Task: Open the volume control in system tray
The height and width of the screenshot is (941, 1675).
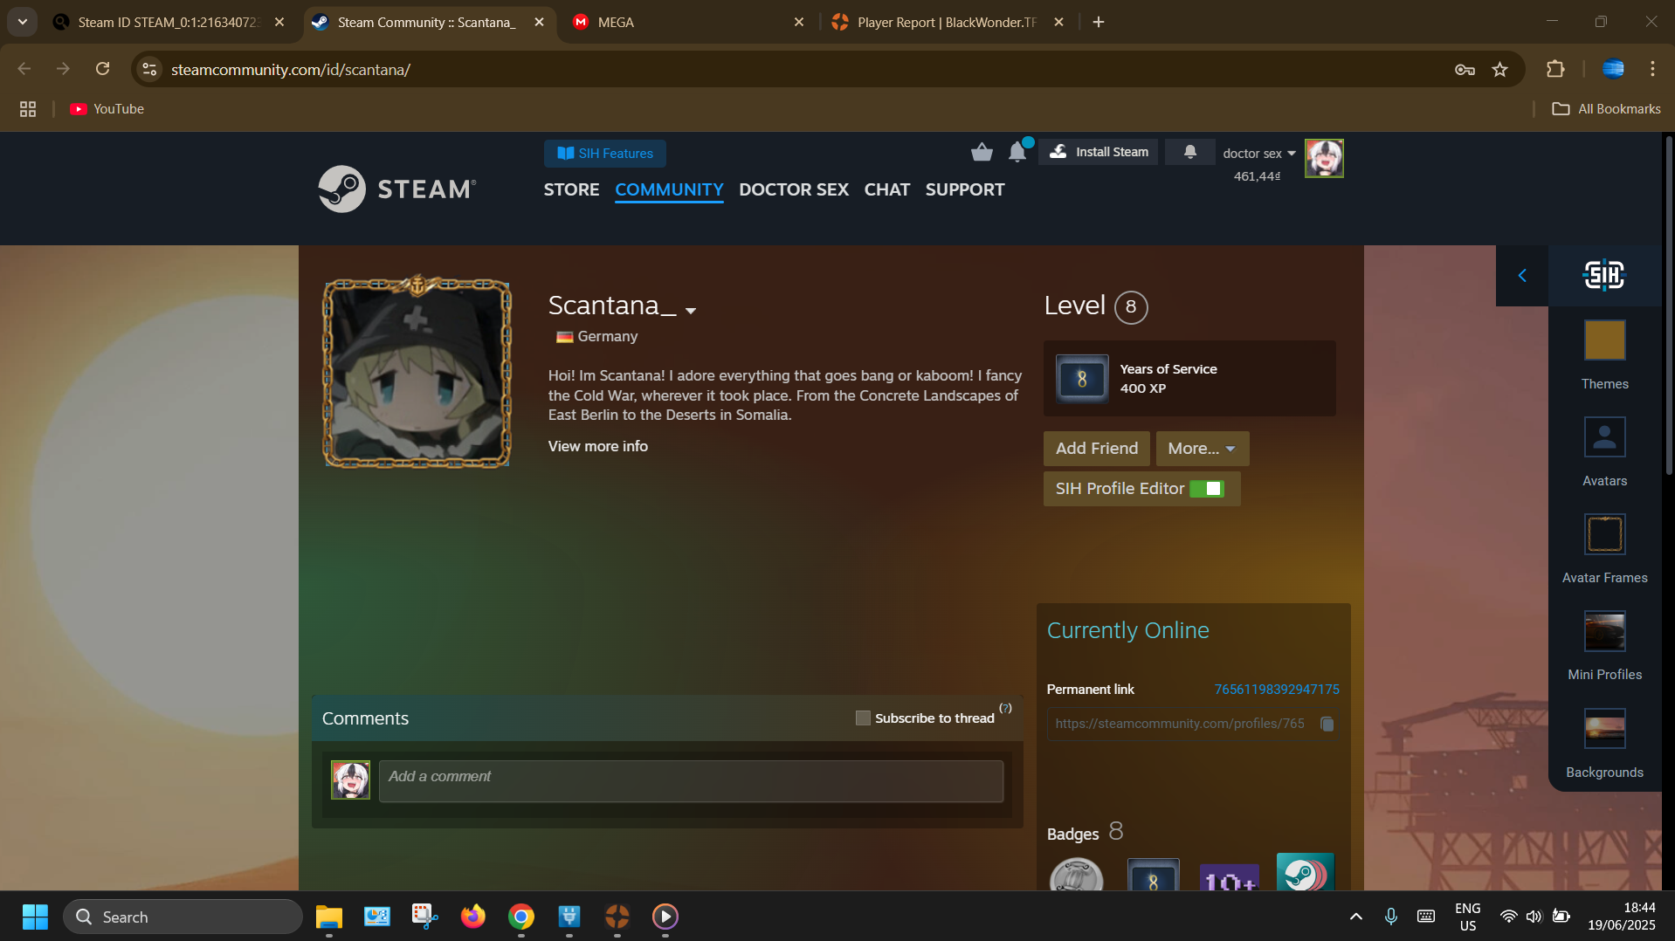Action: click(1534, 917)
